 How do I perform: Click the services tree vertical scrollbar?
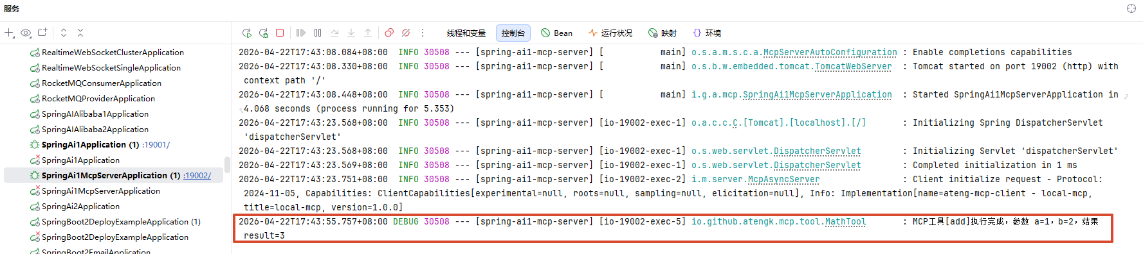point(227,165)
